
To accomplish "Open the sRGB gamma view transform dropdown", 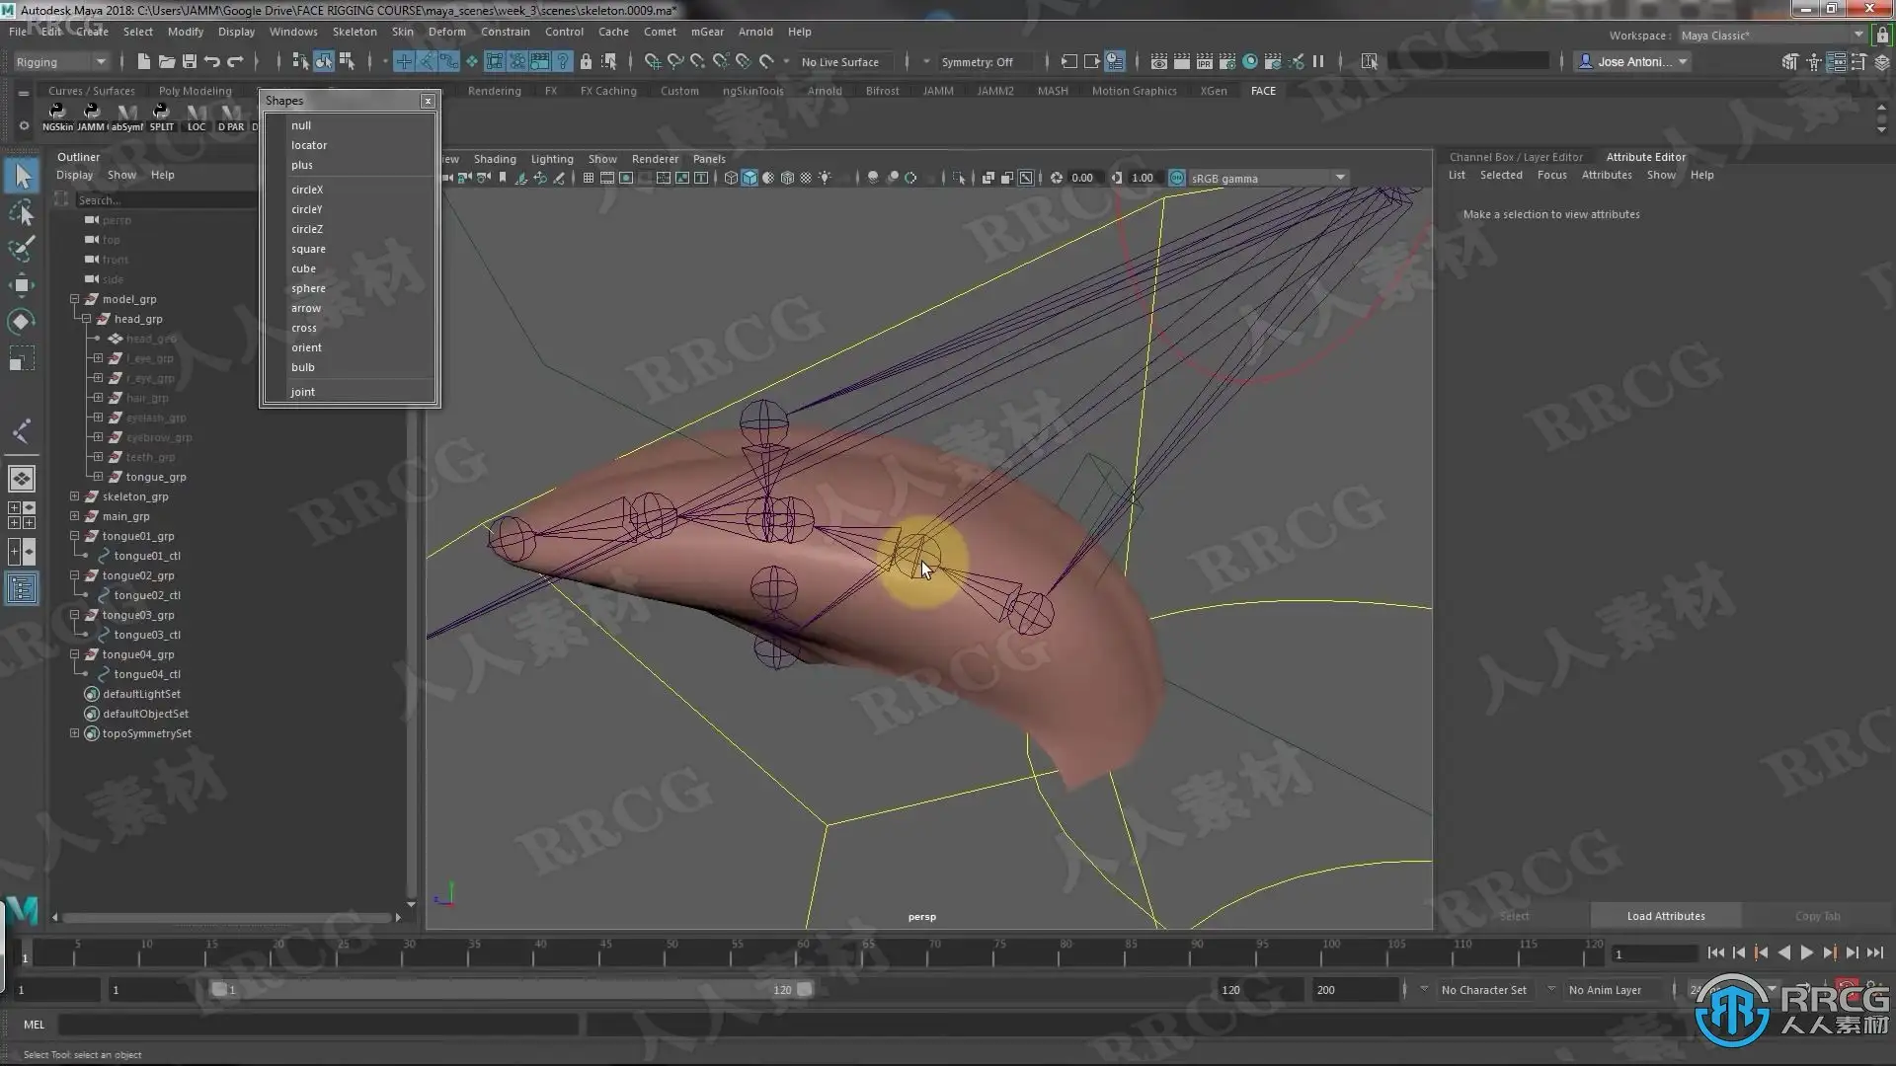I will point(1339,178).
